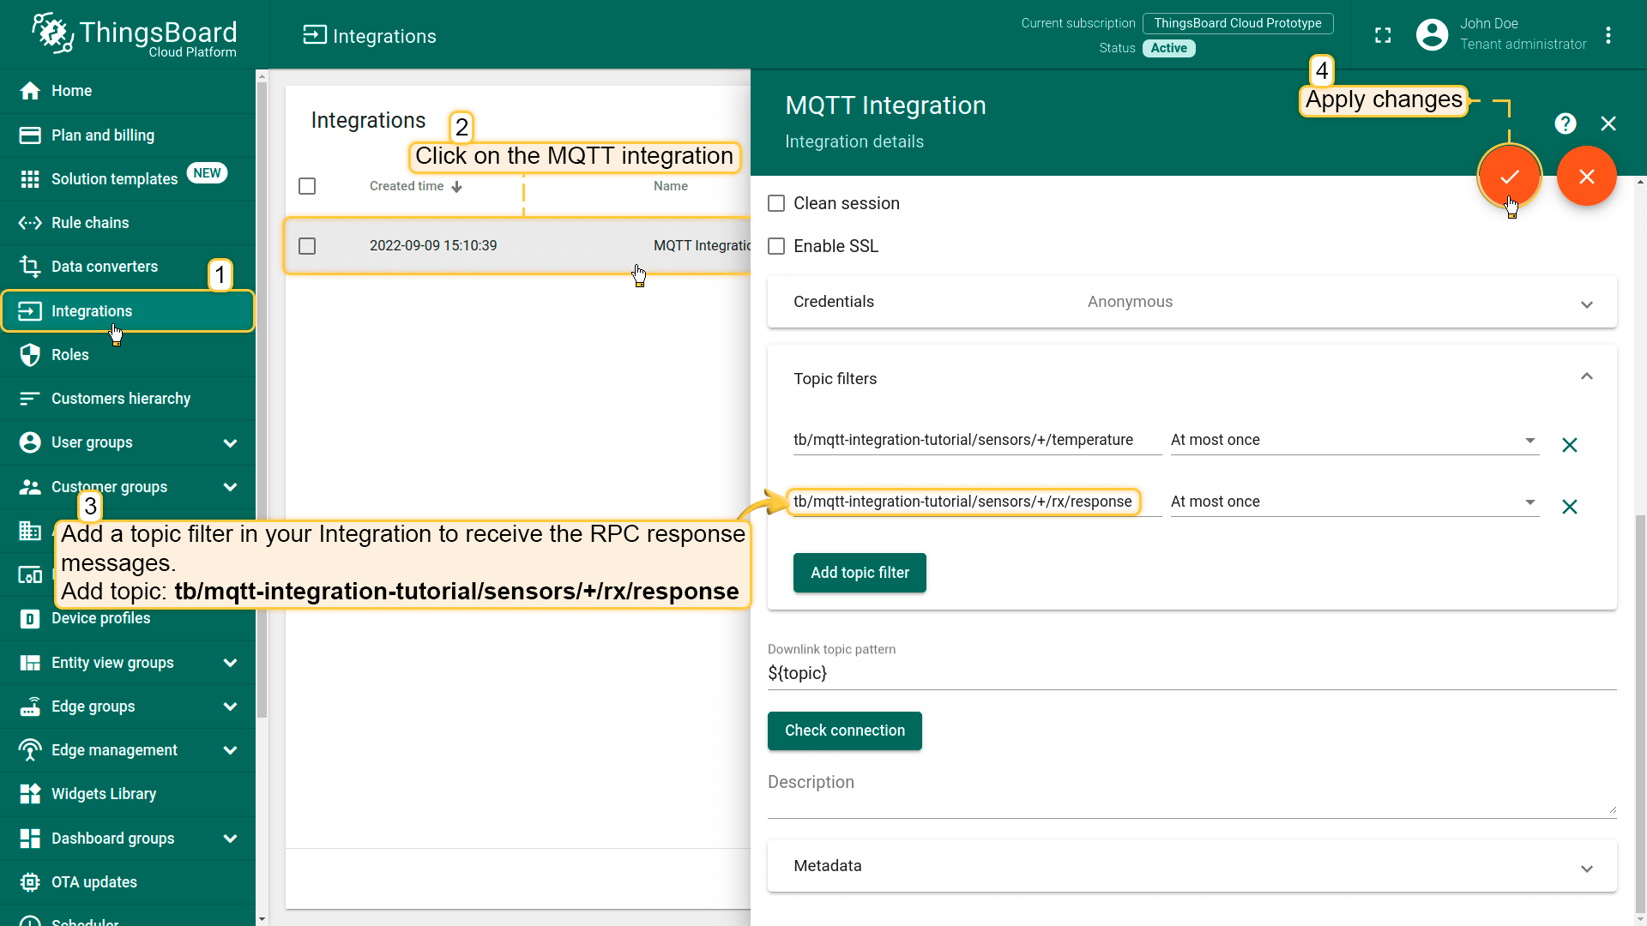The width and height of the screenshot is (1647, 926).
Task: Delete the rx/response topic filter
Action: [x=1569, y=507]
